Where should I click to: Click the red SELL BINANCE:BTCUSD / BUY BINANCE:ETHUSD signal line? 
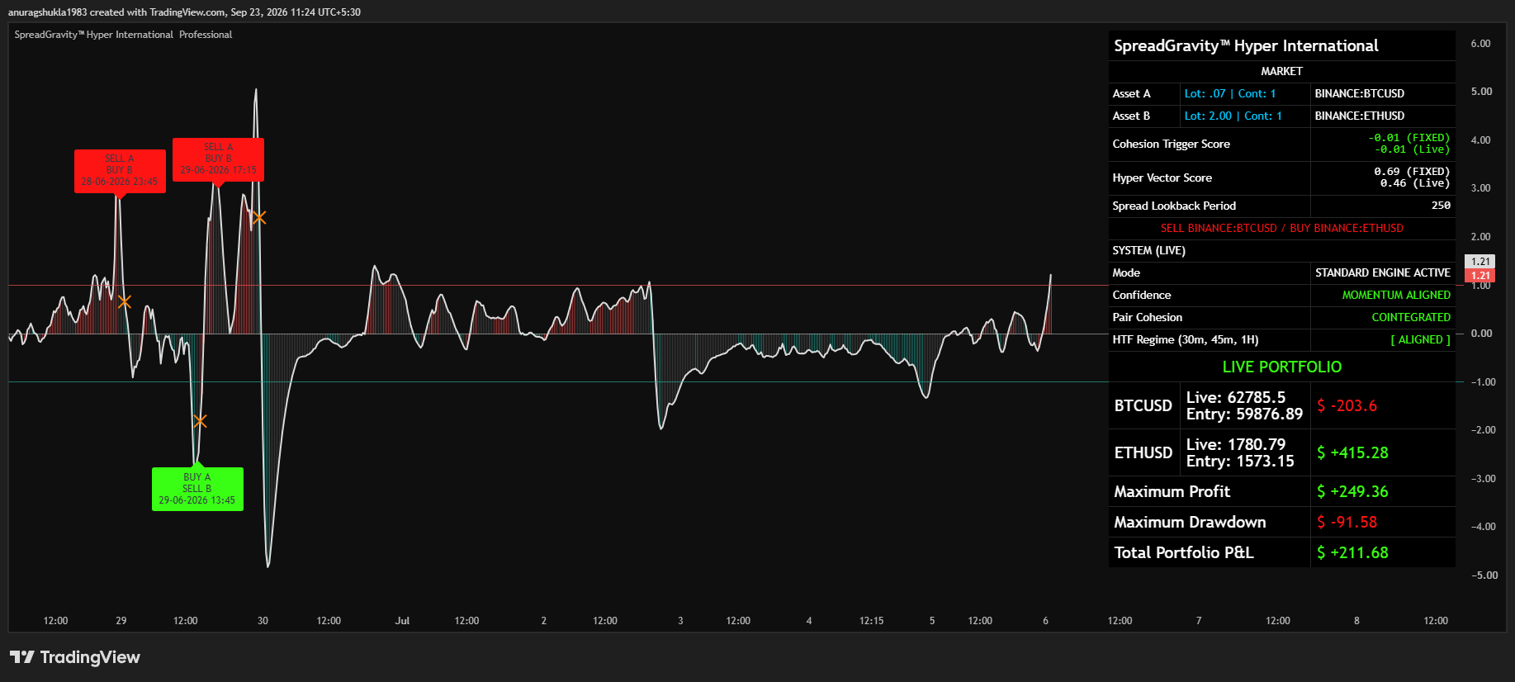click(1281, 229)
